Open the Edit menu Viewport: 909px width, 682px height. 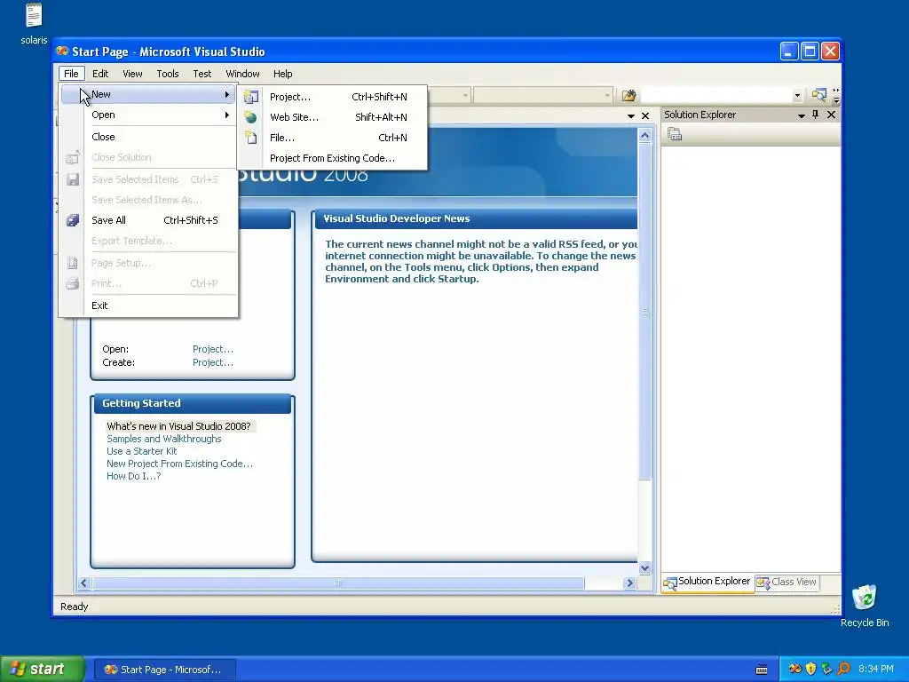coord(100,74)
